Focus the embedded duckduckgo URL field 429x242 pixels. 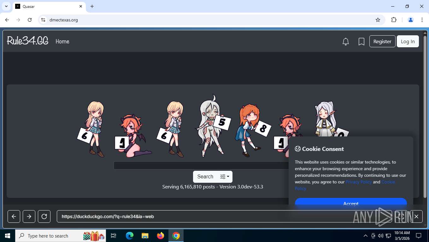click(x=224, y=216)
